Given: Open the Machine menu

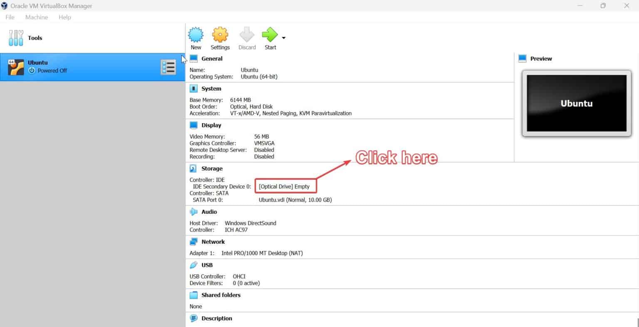Looking at the screenshot, I should pyautogui.click(x=36, y=17).
